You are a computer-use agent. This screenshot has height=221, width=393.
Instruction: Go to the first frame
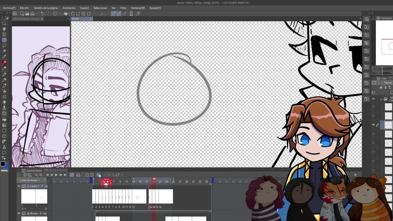(x=47, y=175)
